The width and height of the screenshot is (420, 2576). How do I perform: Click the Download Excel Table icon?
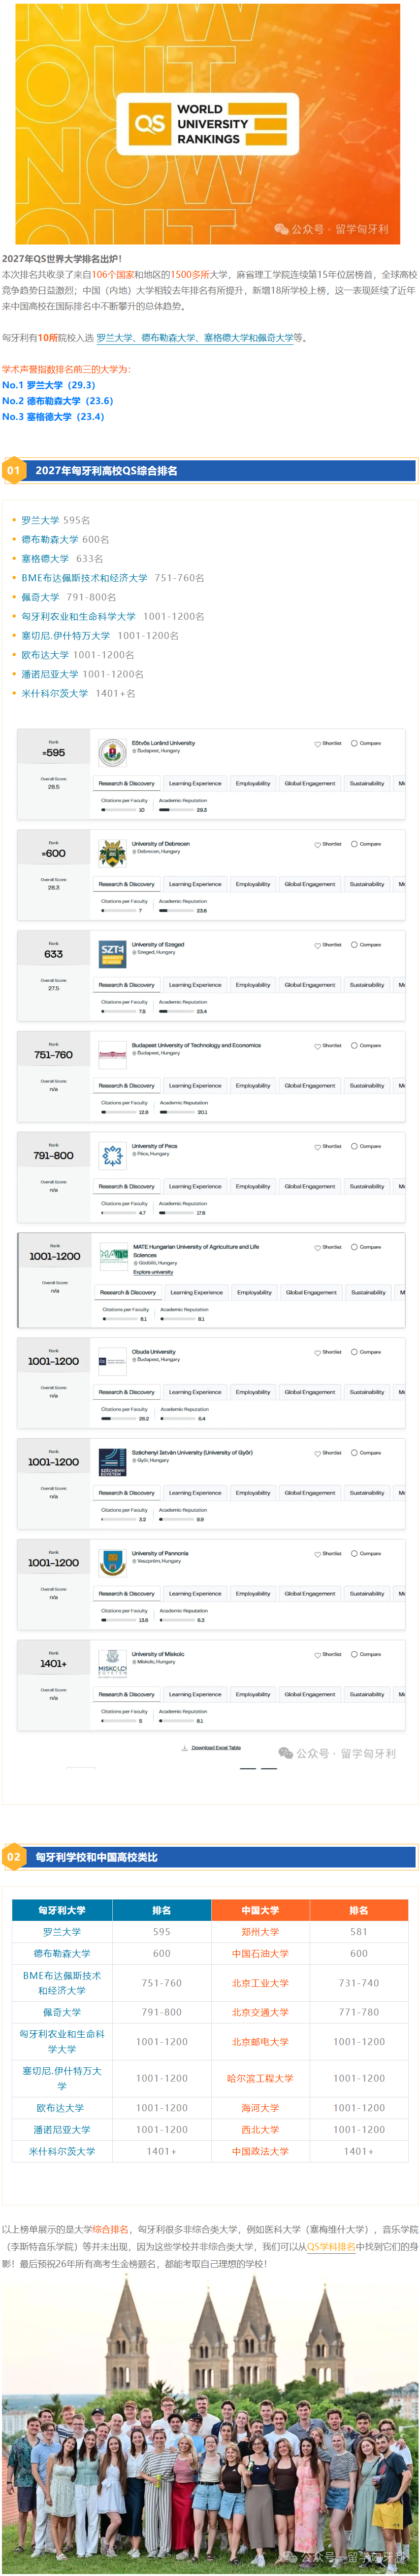[185, 1748]
